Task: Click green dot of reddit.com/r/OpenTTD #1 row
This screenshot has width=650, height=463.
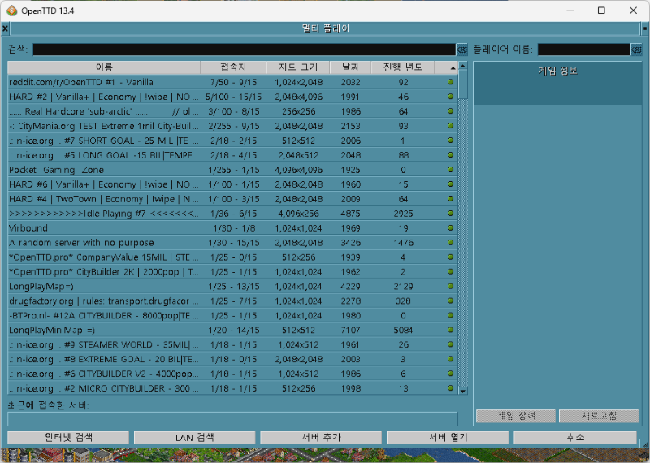Action: 451,82
